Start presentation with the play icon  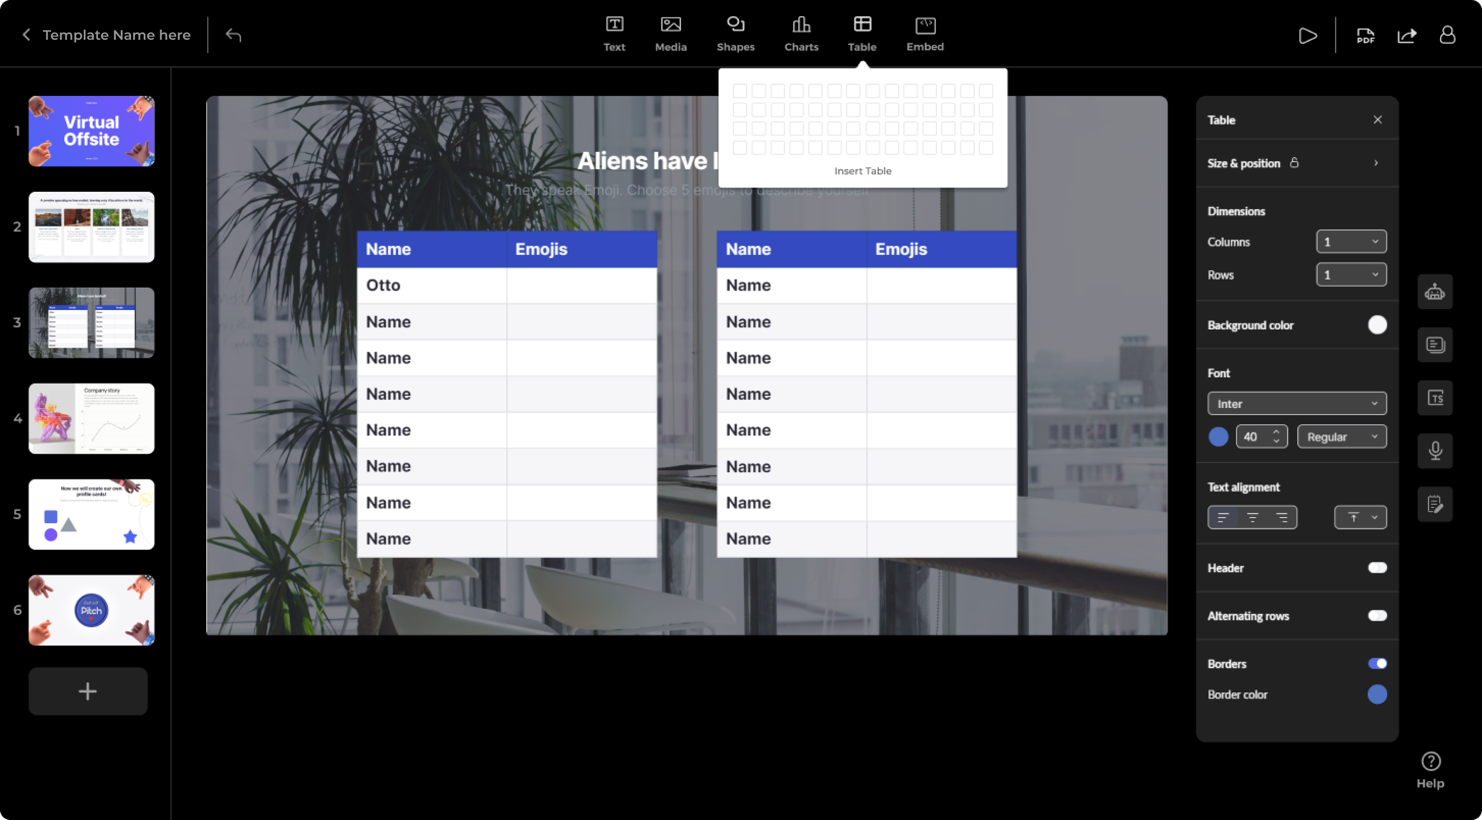pyautogui.click(x=1307, y=36)
